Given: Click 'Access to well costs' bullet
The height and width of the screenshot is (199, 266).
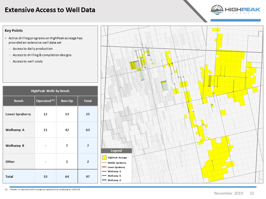Looking at the screenshot, I should (28, 61).
